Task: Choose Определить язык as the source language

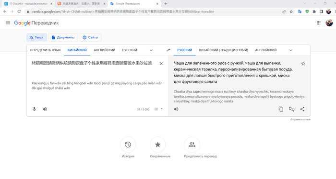Action: pos(45,50)
